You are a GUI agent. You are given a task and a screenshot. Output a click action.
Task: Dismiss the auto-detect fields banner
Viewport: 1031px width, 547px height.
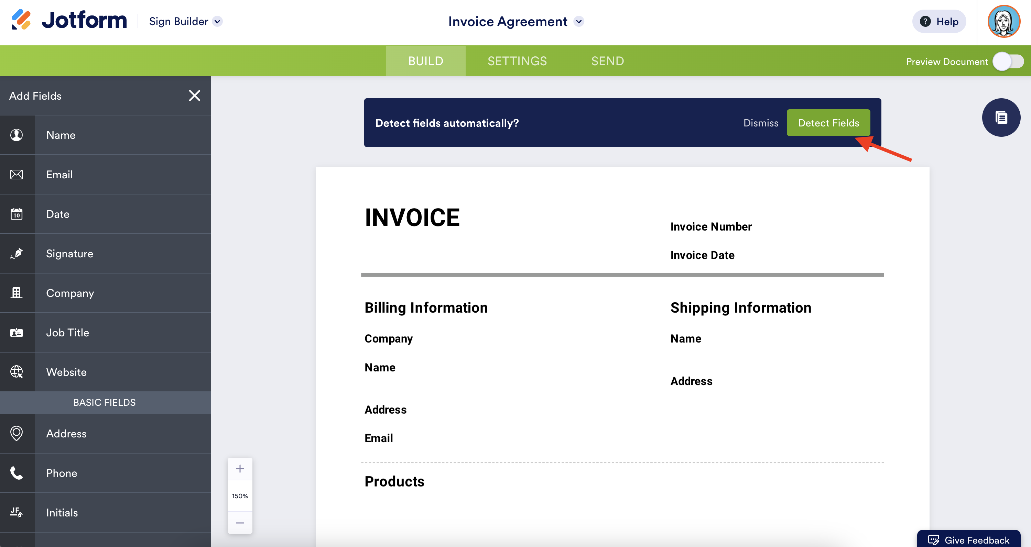[x=760, y=123]
